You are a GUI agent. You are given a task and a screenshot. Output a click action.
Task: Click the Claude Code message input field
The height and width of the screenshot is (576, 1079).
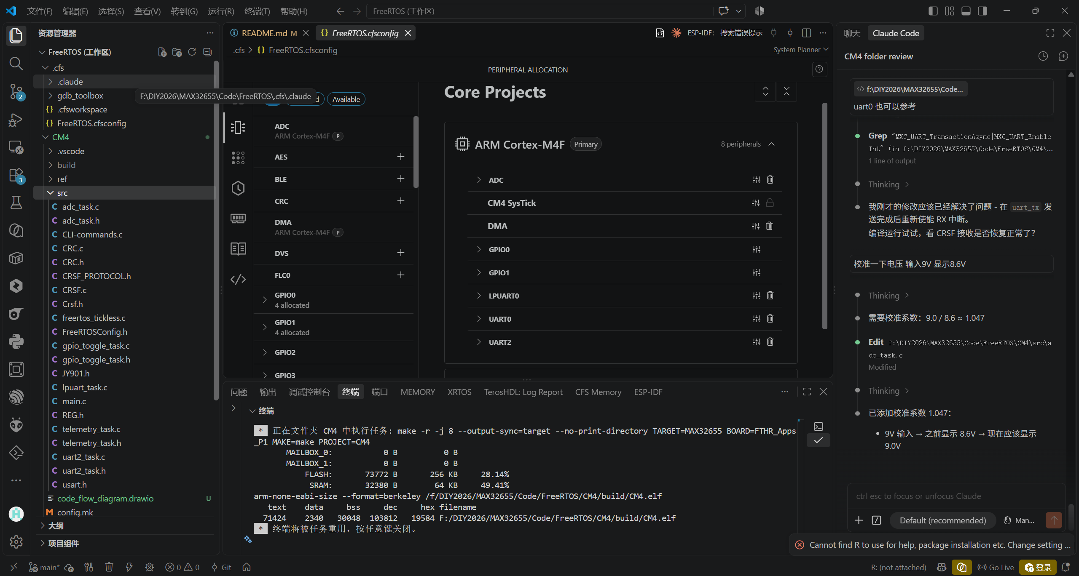[956, 496]
